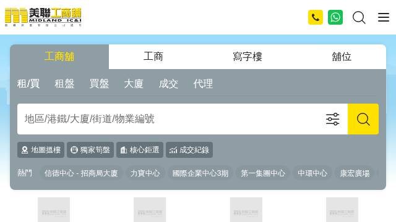Choose hot tag 第一集團中心

[263, 173]
